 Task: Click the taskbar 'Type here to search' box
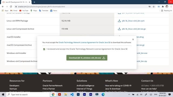click(x=28, y=95)
